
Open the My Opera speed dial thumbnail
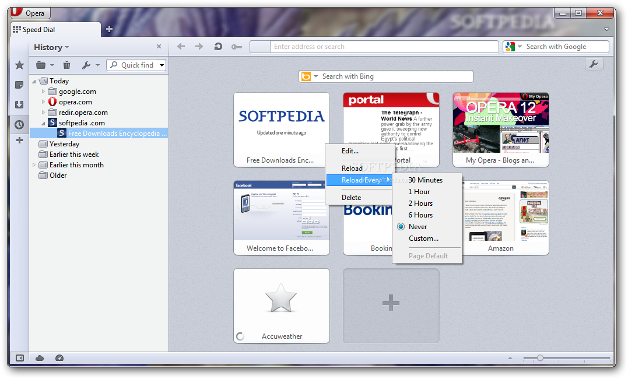point(501,129)
